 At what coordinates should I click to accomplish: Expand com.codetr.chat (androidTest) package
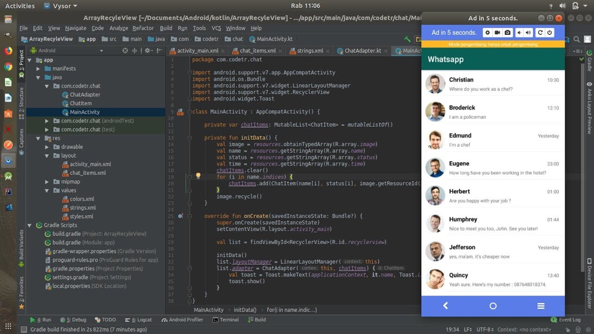(x=47, y=121)
